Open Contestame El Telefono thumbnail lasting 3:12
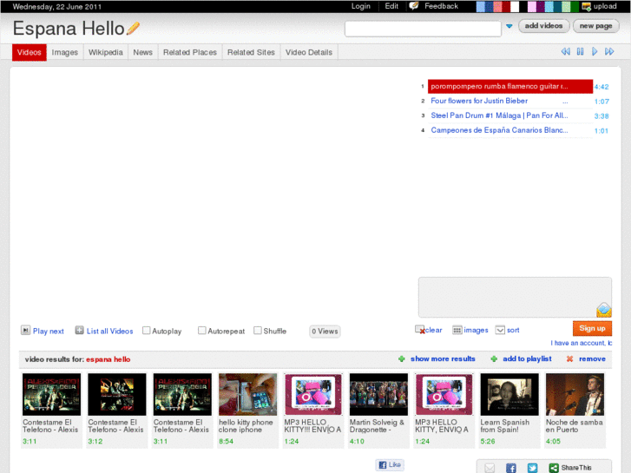 [117, 394]
